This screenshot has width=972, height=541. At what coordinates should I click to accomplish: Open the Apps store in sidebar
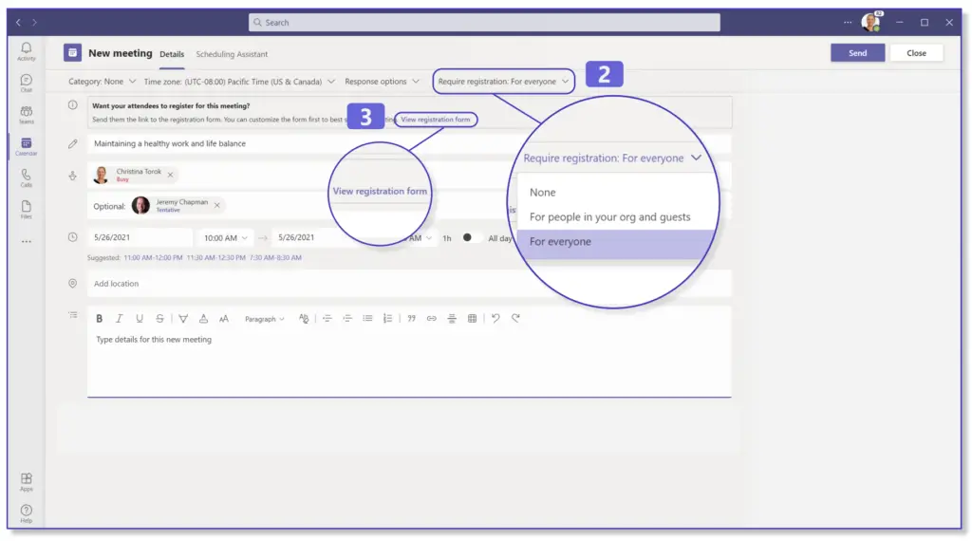tap(26, 481)
